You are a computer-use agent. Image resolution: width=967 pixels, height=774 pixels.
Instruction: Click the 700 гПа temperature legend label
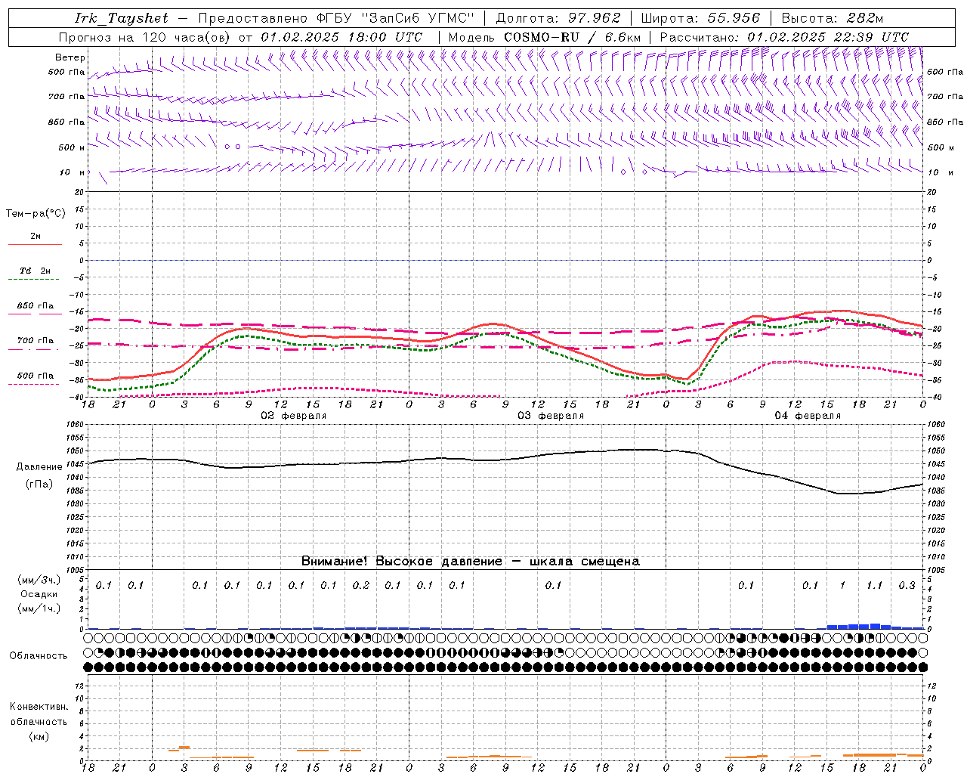36,341
